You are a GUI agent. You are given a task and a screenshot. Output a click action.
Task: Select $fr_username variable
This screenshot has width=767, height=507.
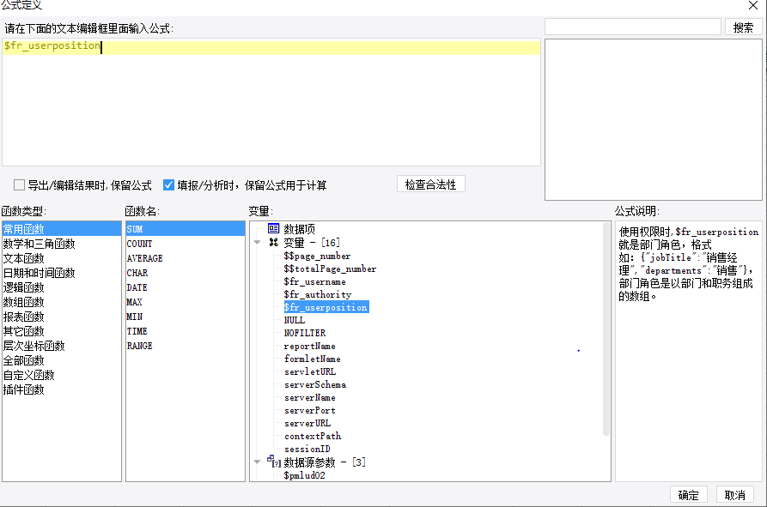click(x=314, y=282)
